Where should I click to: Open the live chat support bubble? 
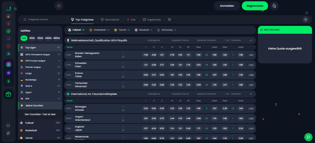pyautogui.click(x=308, y=137)
